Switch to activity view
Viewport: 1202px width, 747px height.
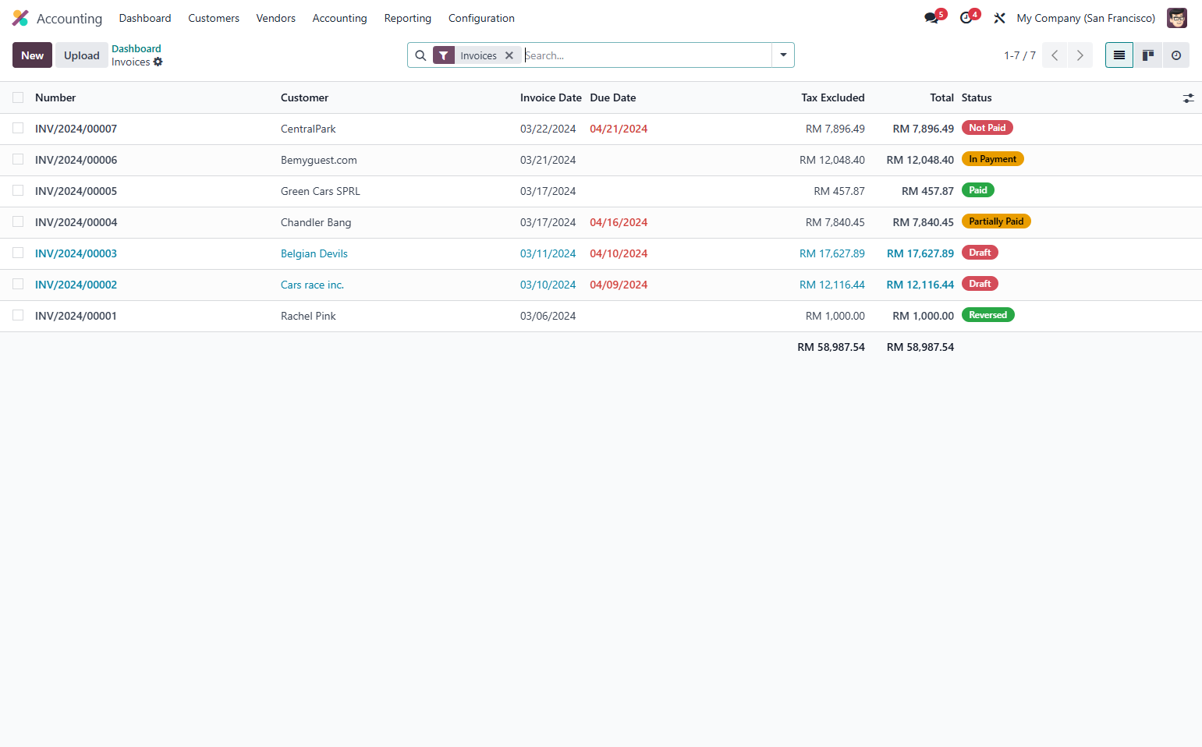(x=1176, y=55)
